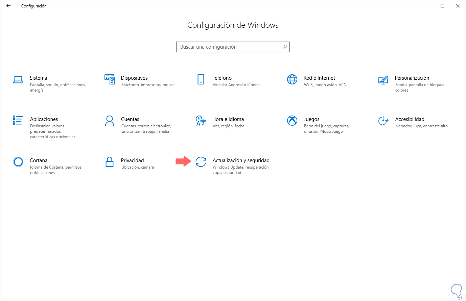The width and height of the screenshot is (466, 301).
Task: Open the Teléfono phone icon
Action: point(201,79)
